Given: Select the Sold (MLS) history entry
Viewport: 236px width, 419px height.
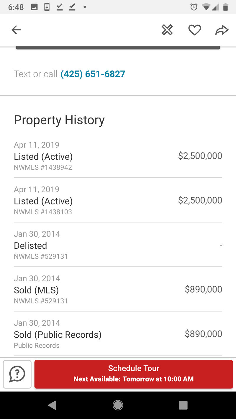Looking at the screenshot, I should point(118,289).
